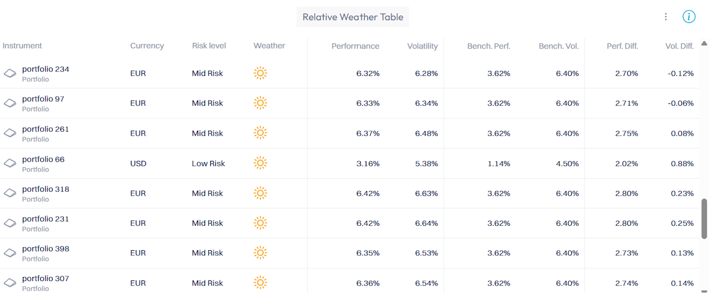Click the vertical scrollbar thumb
This screenshot has height=305, width=716.
[x=704, y=218]
